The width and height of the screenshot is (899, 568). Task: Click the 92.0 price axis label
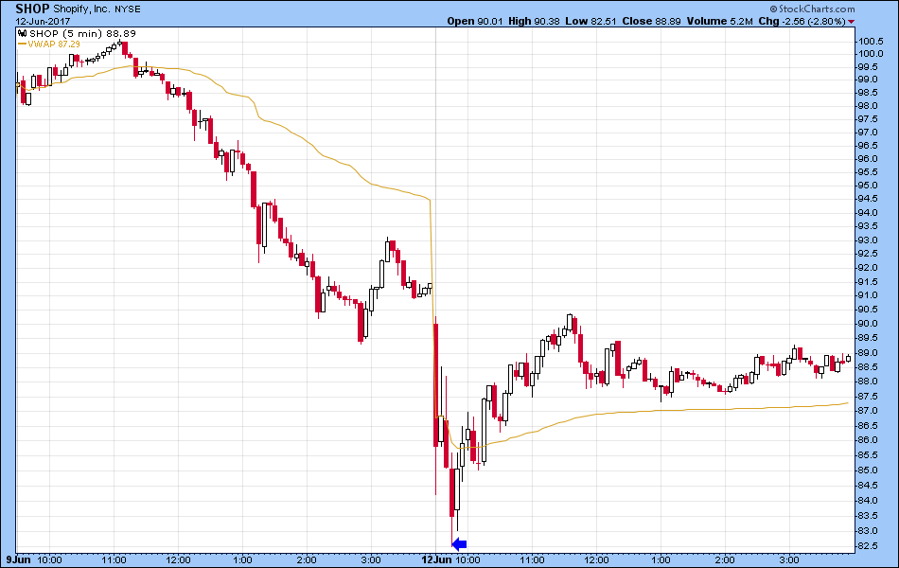pyautogui.click(x=868, y=268)
